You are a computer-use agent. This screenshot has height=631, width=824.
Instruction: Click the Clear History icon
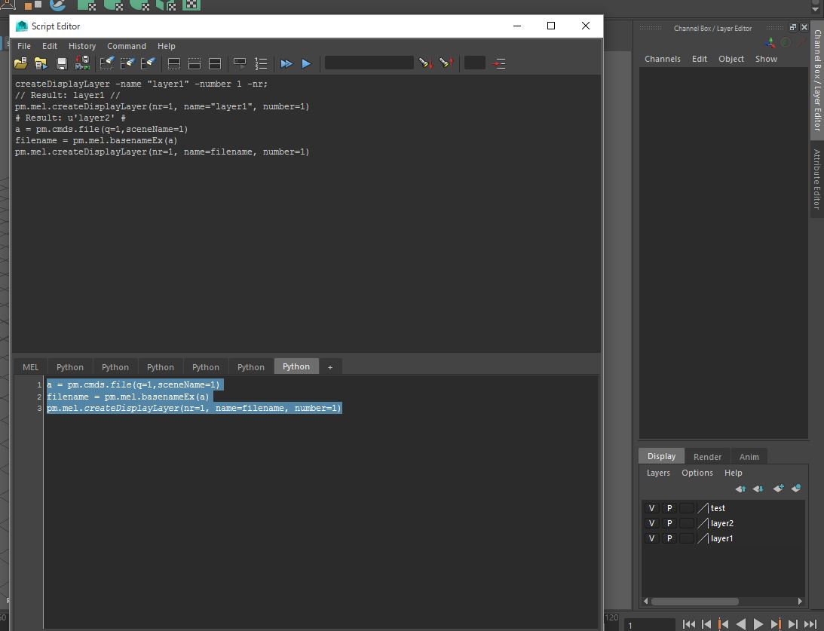[107, 63]
